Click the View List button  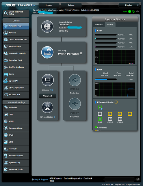47,96
